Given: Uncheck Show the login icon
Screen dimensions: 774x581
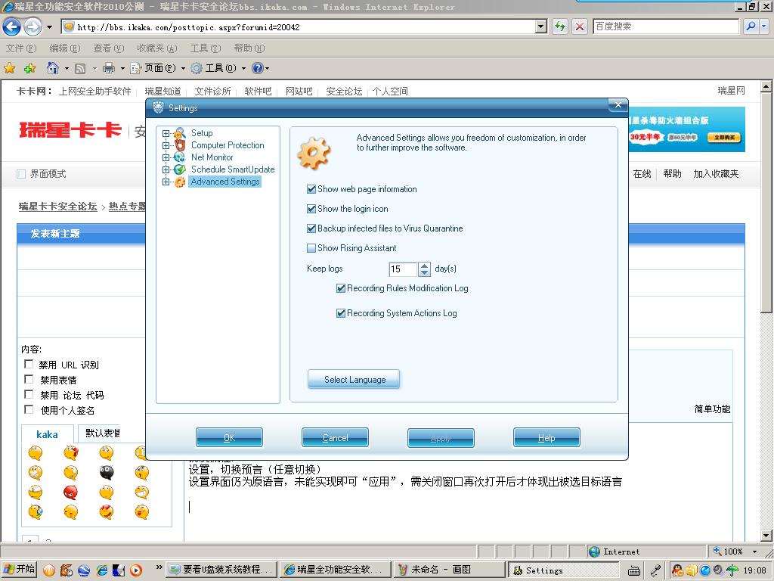Looking at the screenshot, I should tap(311, 209).
